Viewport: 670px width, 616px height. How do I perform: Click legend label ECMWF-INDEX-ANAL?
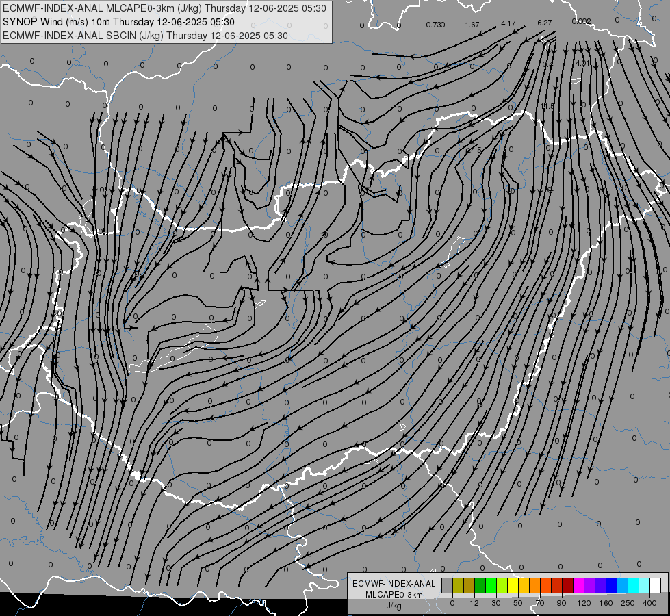click(x=394, y=584)
